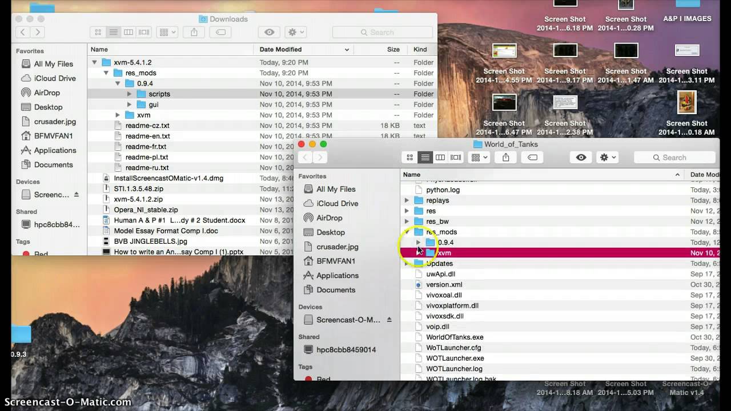Go back in Downloads window

[23, 33]
